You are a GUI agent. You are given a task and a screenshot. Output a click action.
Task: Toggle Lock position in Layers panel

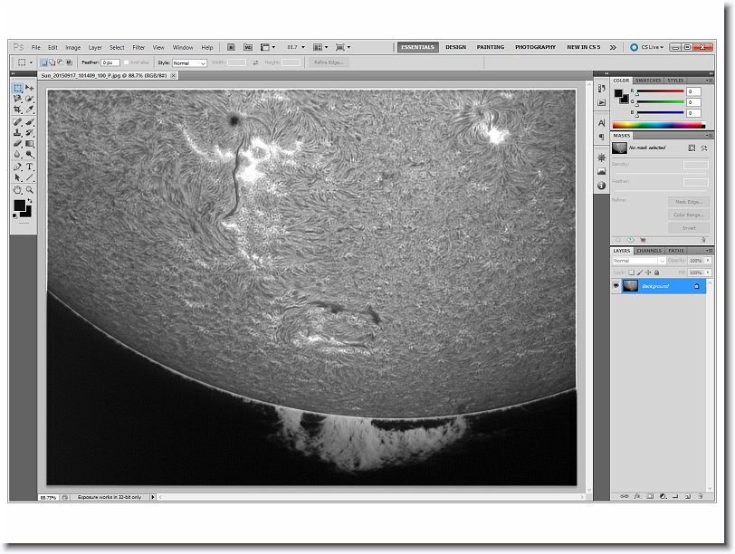point(648,272)
